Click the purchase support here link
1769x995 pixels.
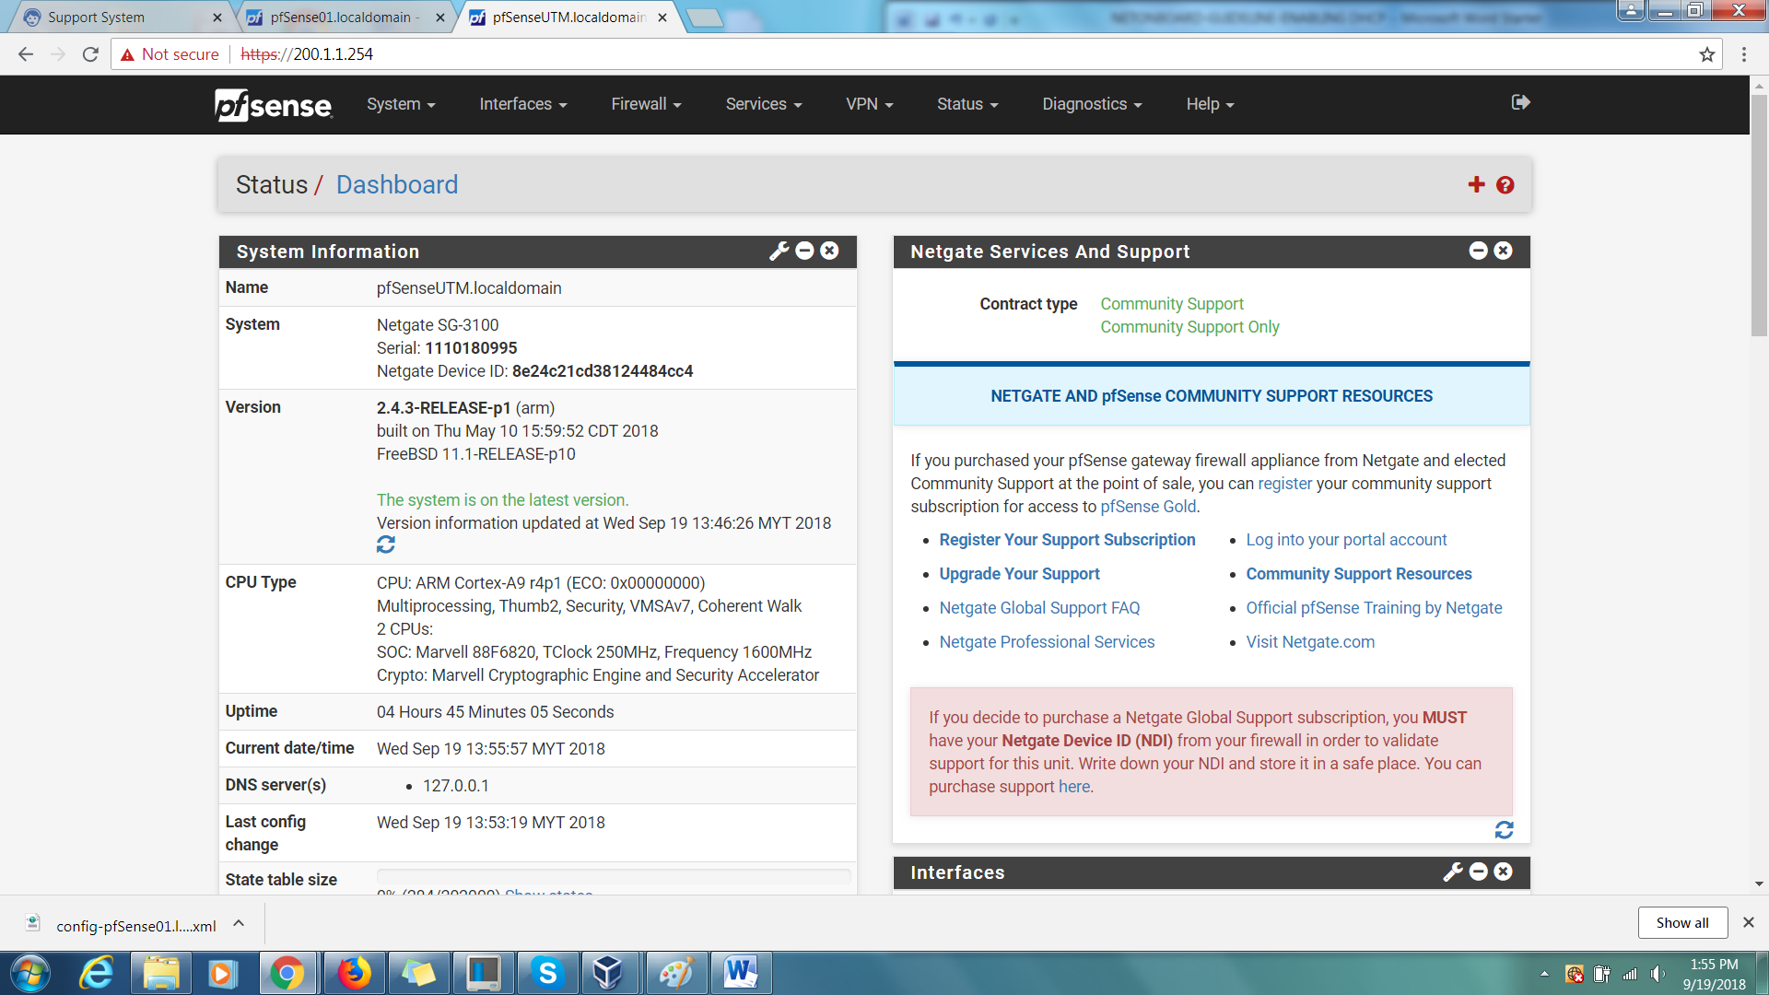point(1074,787)
